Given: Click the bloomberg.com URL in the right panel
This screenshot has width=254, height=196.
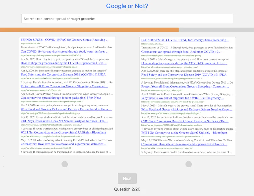Looking at the screenshot, I should point(172,136).
